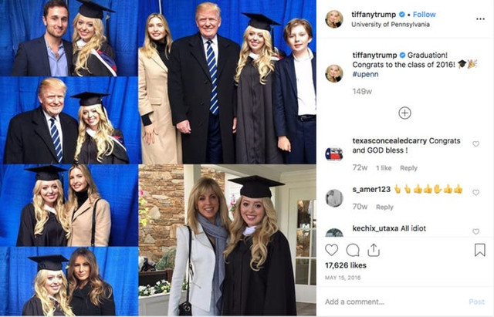Image resolution: width=494 pixels, height=317 pixels.
Task: Open s_amer123's profile avatar
Action: coord(334,197)
